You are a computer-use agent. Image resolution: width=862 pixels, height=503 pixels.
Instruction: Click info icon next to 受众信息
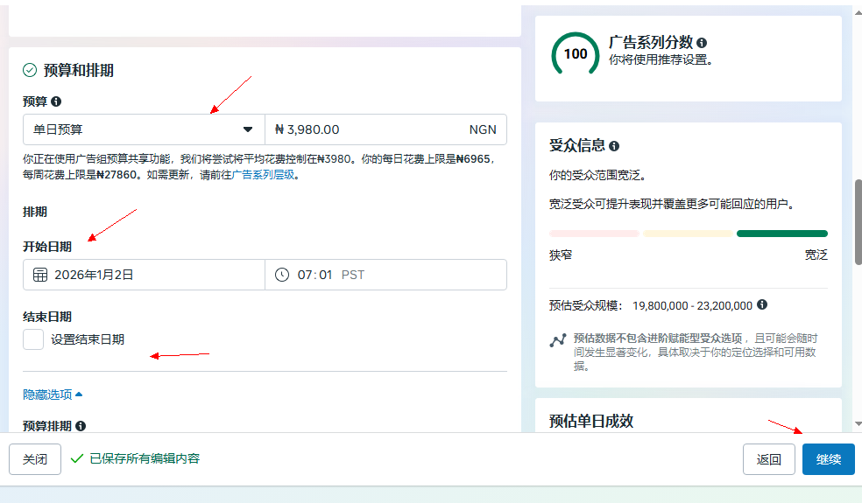pos(614,146)
